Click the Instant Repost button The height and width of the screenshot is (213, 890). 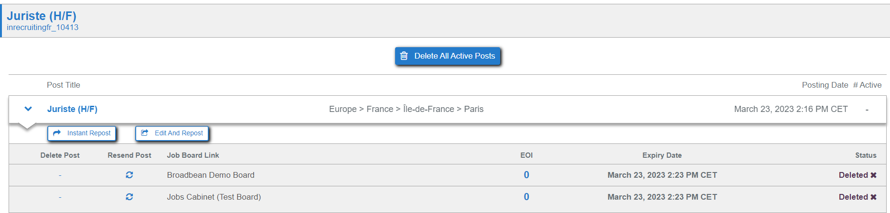pyautogui.click(x=82, y=133)
